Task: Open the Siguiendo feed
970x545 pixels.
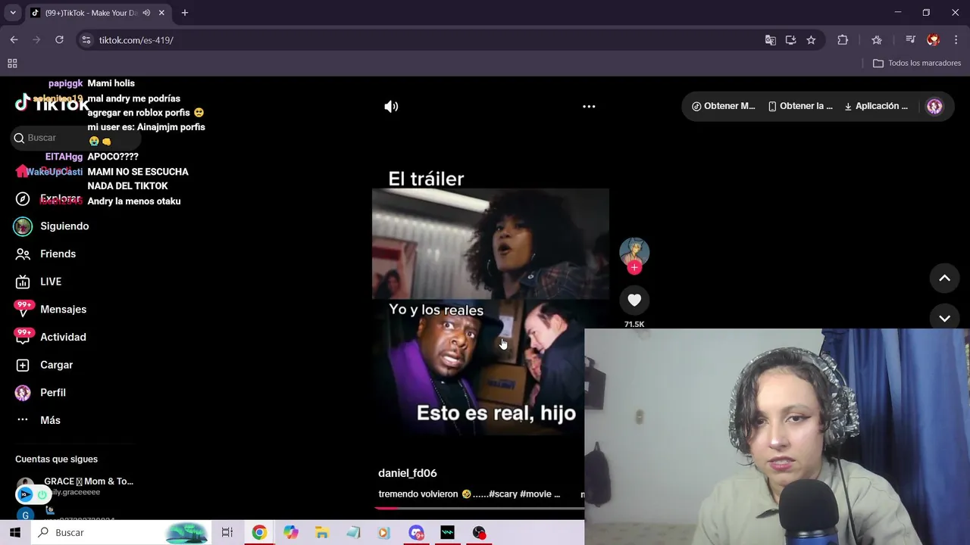Action: pyautogui.click(x=52, y=226)
